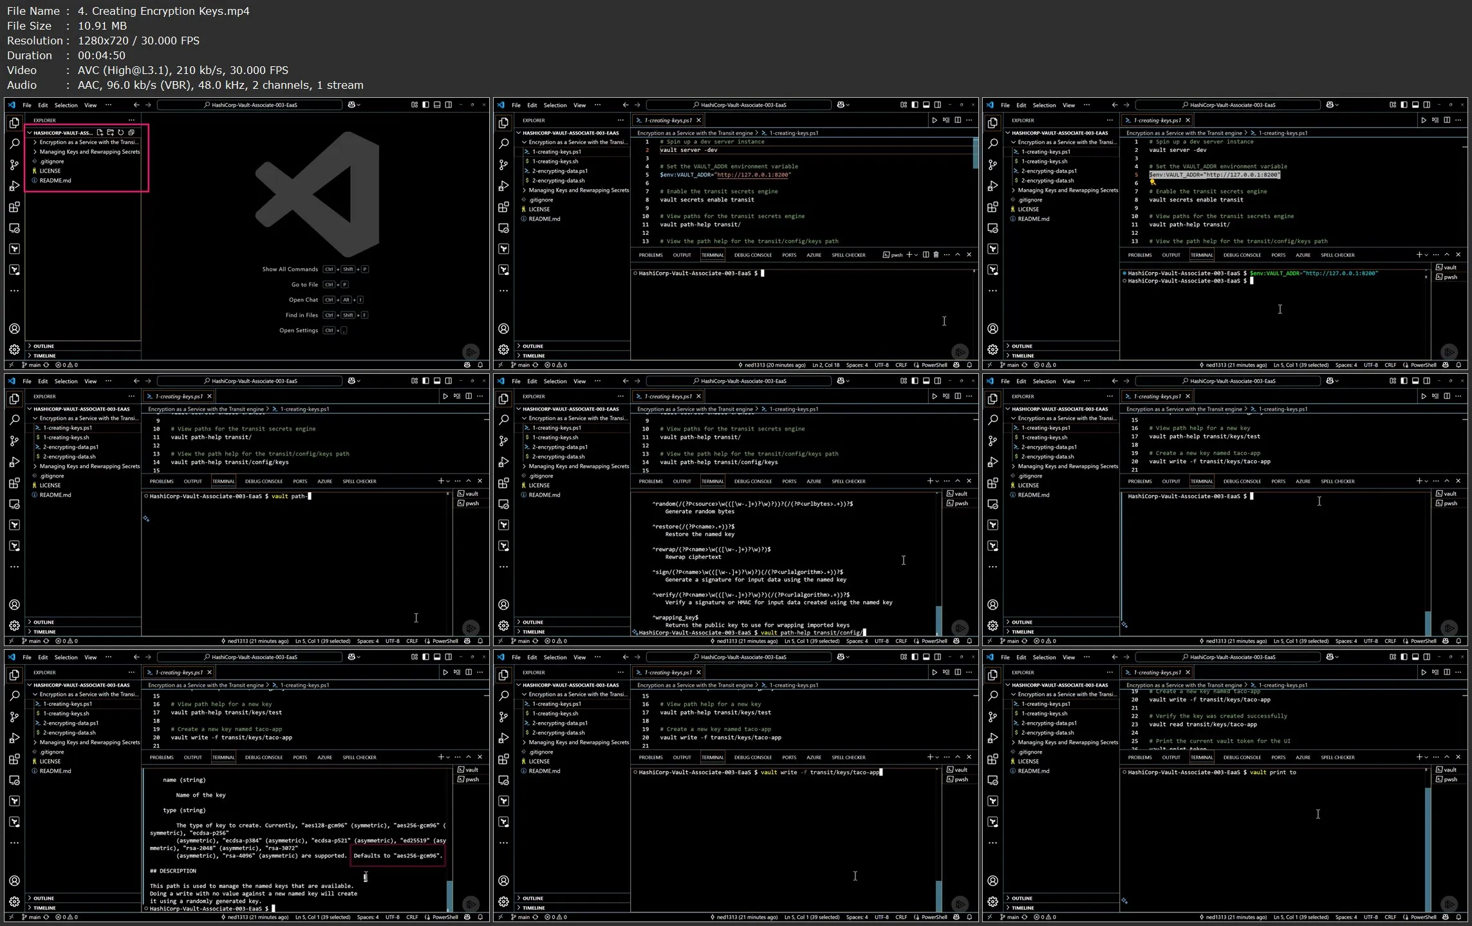Click notifications bell in top-middle frame's status bar
The width and height of the screenshot is (1472, 926).
point(969,365)
